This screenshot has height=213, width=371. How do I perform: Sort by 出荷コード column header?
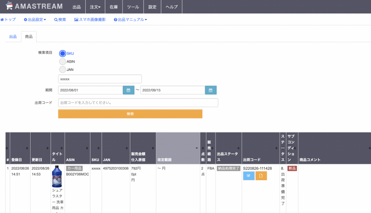pos(261,148)
